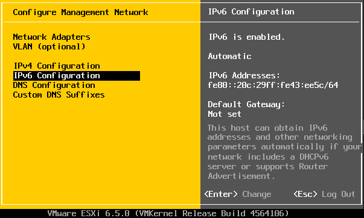Screen dimensions: 364x218
Task: Click the <Enter> Change option
Action: tap(238, 194)
